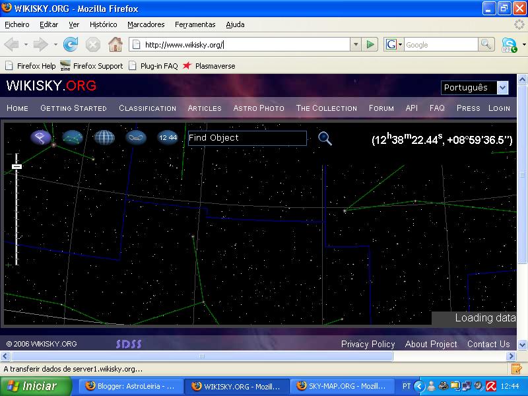Screen dimensions: 528x396
Task: Open the Ver menu
Action: pyautogui.click(x=74, y=24)
